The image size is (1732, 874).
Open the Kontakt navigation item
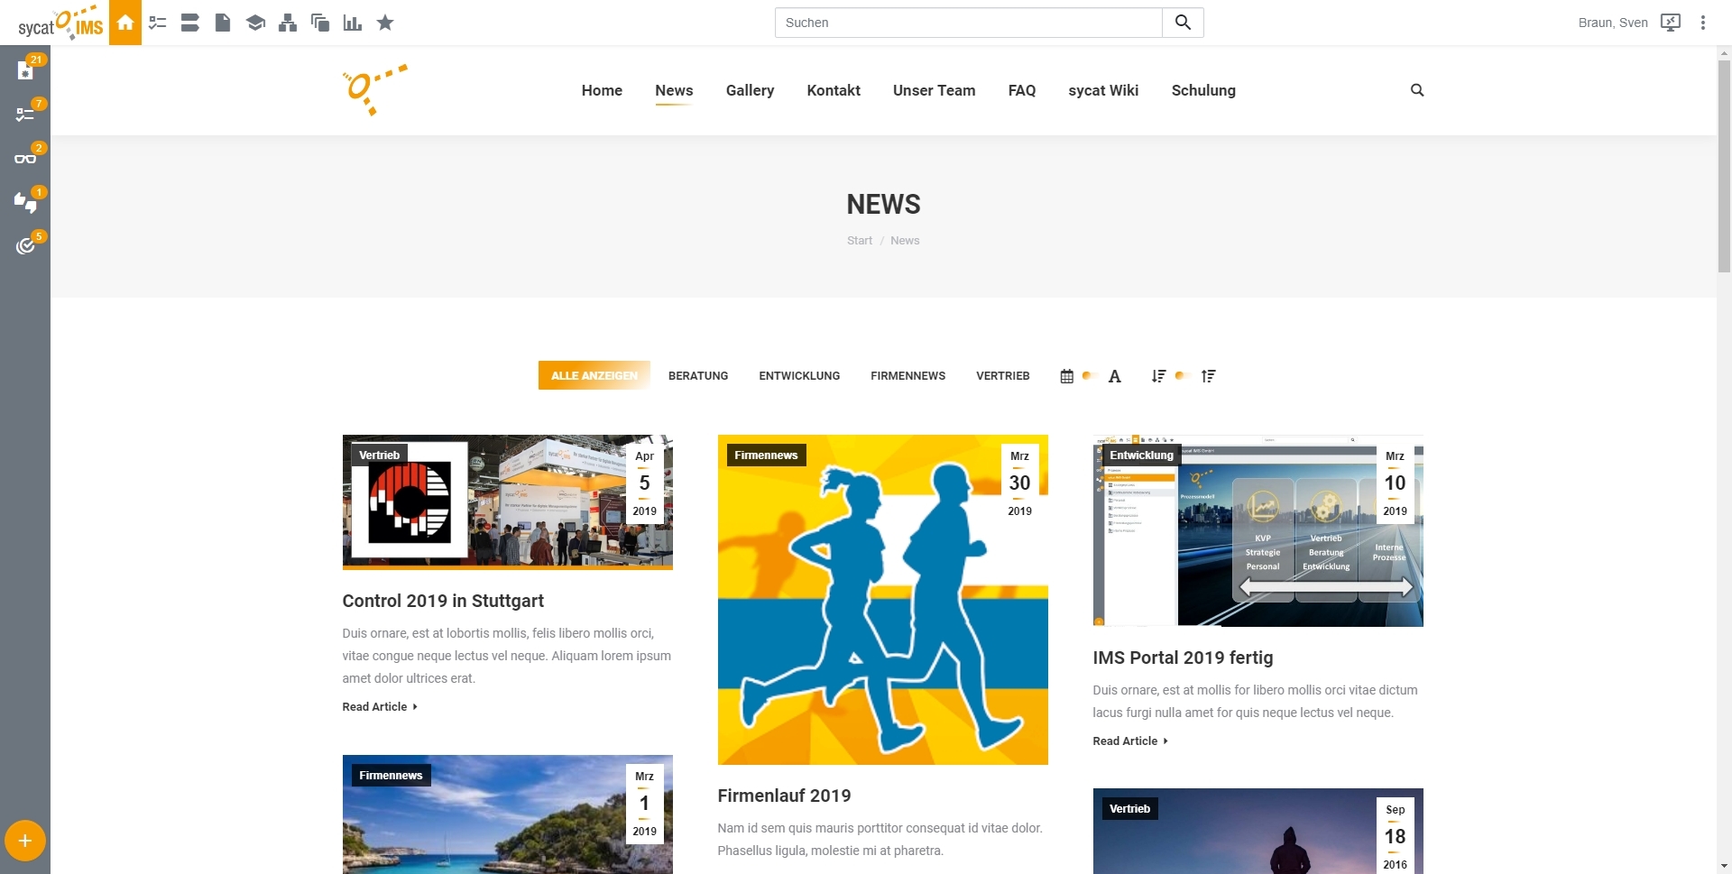click(834, 90)
